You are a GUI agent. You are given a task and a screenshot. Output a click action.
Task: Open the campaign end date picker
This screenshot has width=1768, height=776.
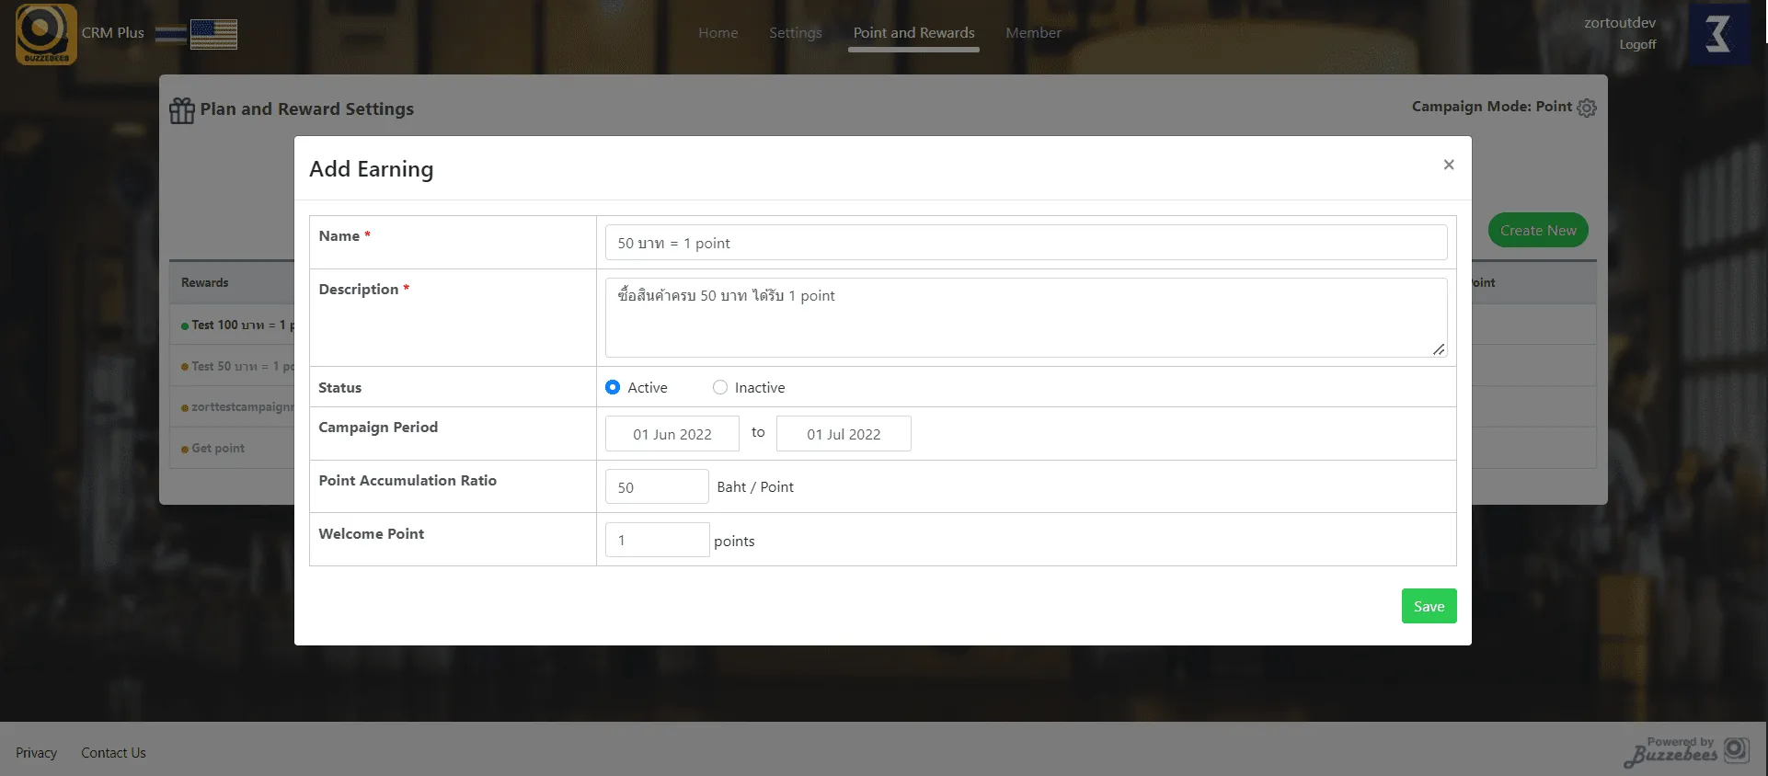844,434
